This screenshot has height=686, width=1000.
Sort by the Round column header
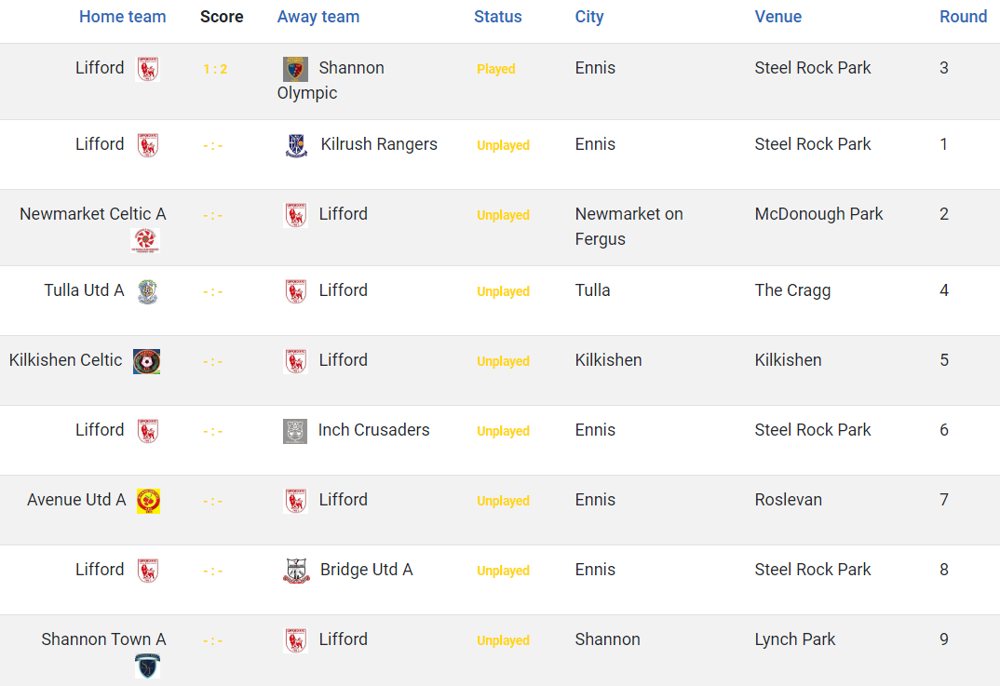[x=963, y=17]
